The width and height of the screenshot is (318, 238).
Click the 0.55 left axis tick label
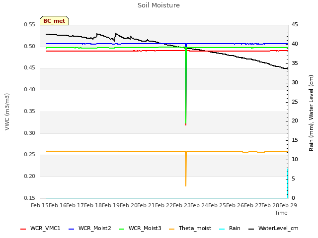pos(29,24)
